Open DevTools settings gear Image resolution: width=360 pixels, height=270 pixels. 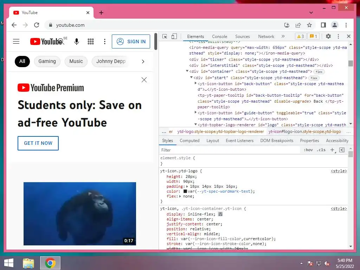[x=328, y=36]
